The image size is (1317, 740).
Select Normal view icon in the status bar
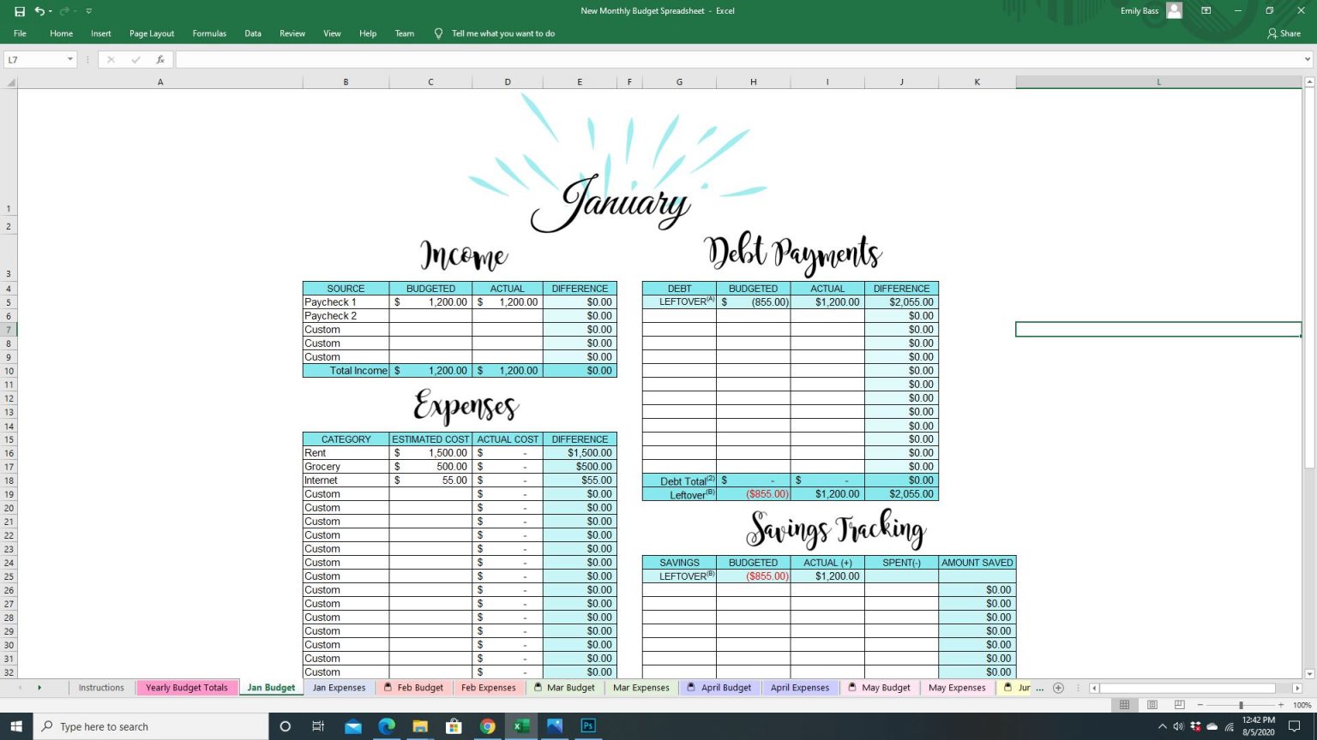coord(1123,704)
